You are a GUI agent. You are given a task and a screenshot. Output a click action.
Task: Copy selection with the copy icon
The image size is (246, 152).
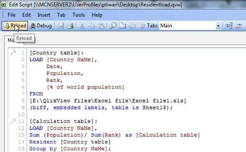coord(91,26)
